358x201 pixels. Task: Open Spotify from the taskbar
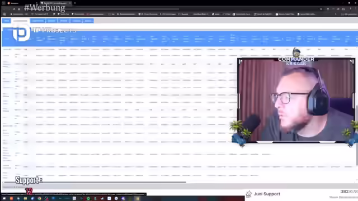point(88,199)
